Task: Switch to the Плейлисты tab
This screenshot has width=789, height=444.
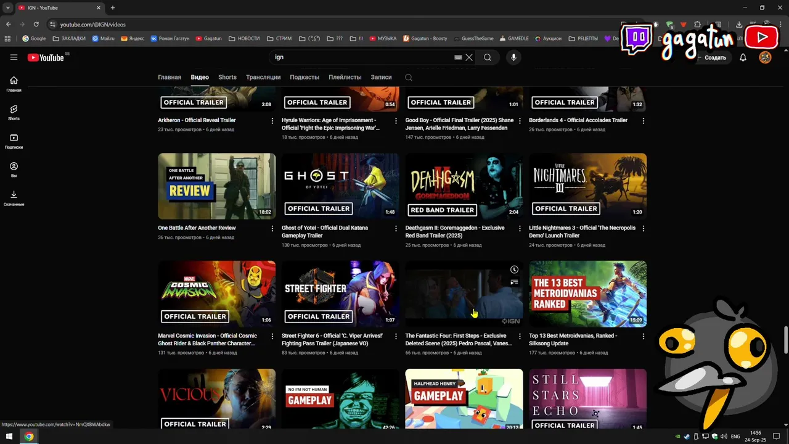Action: (345, 77)
